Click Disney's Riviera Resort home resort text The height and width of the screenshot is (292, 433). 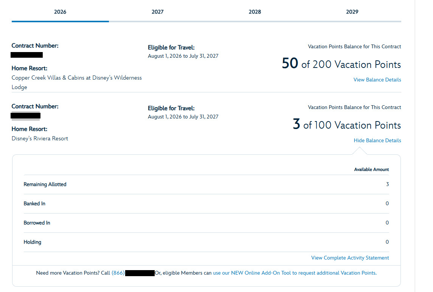click(40, 138)
